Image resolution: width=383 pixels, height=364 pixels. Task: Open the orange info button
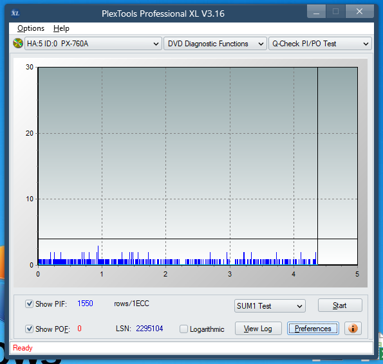(x=353, y=329)
